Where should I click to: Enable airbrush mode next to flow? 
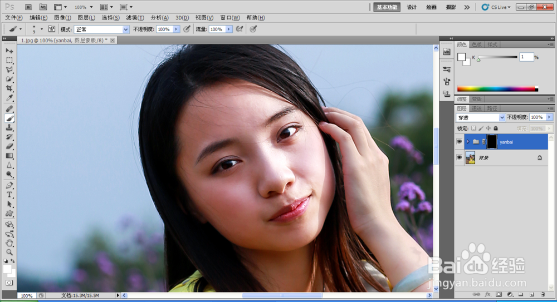(240, 29)
